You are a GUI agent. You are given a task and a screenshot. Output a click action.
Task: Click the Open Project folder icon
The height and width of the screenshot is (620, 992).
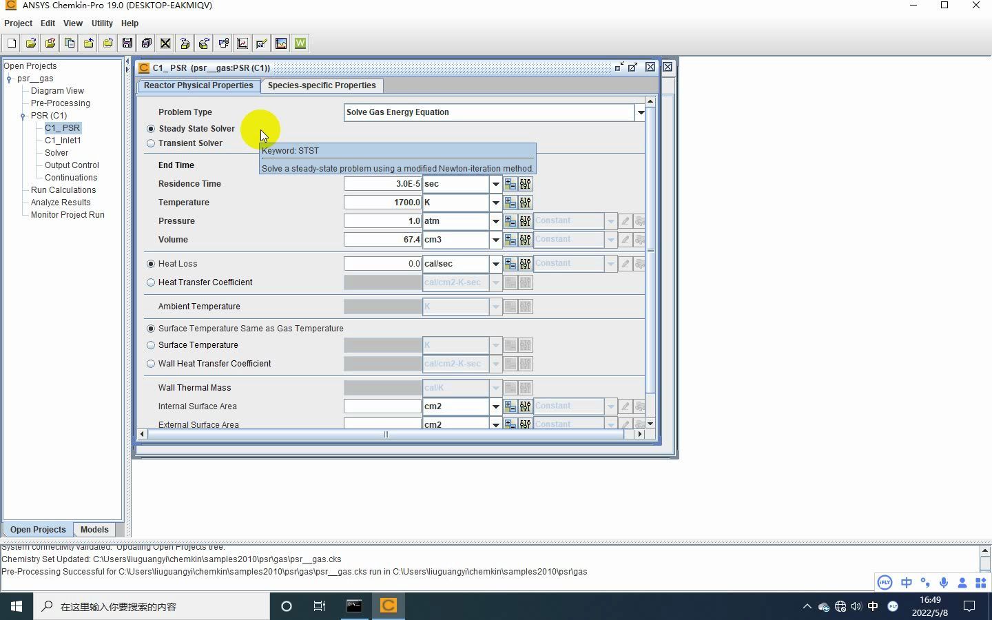pyautogui.click(x=31, y=43)
